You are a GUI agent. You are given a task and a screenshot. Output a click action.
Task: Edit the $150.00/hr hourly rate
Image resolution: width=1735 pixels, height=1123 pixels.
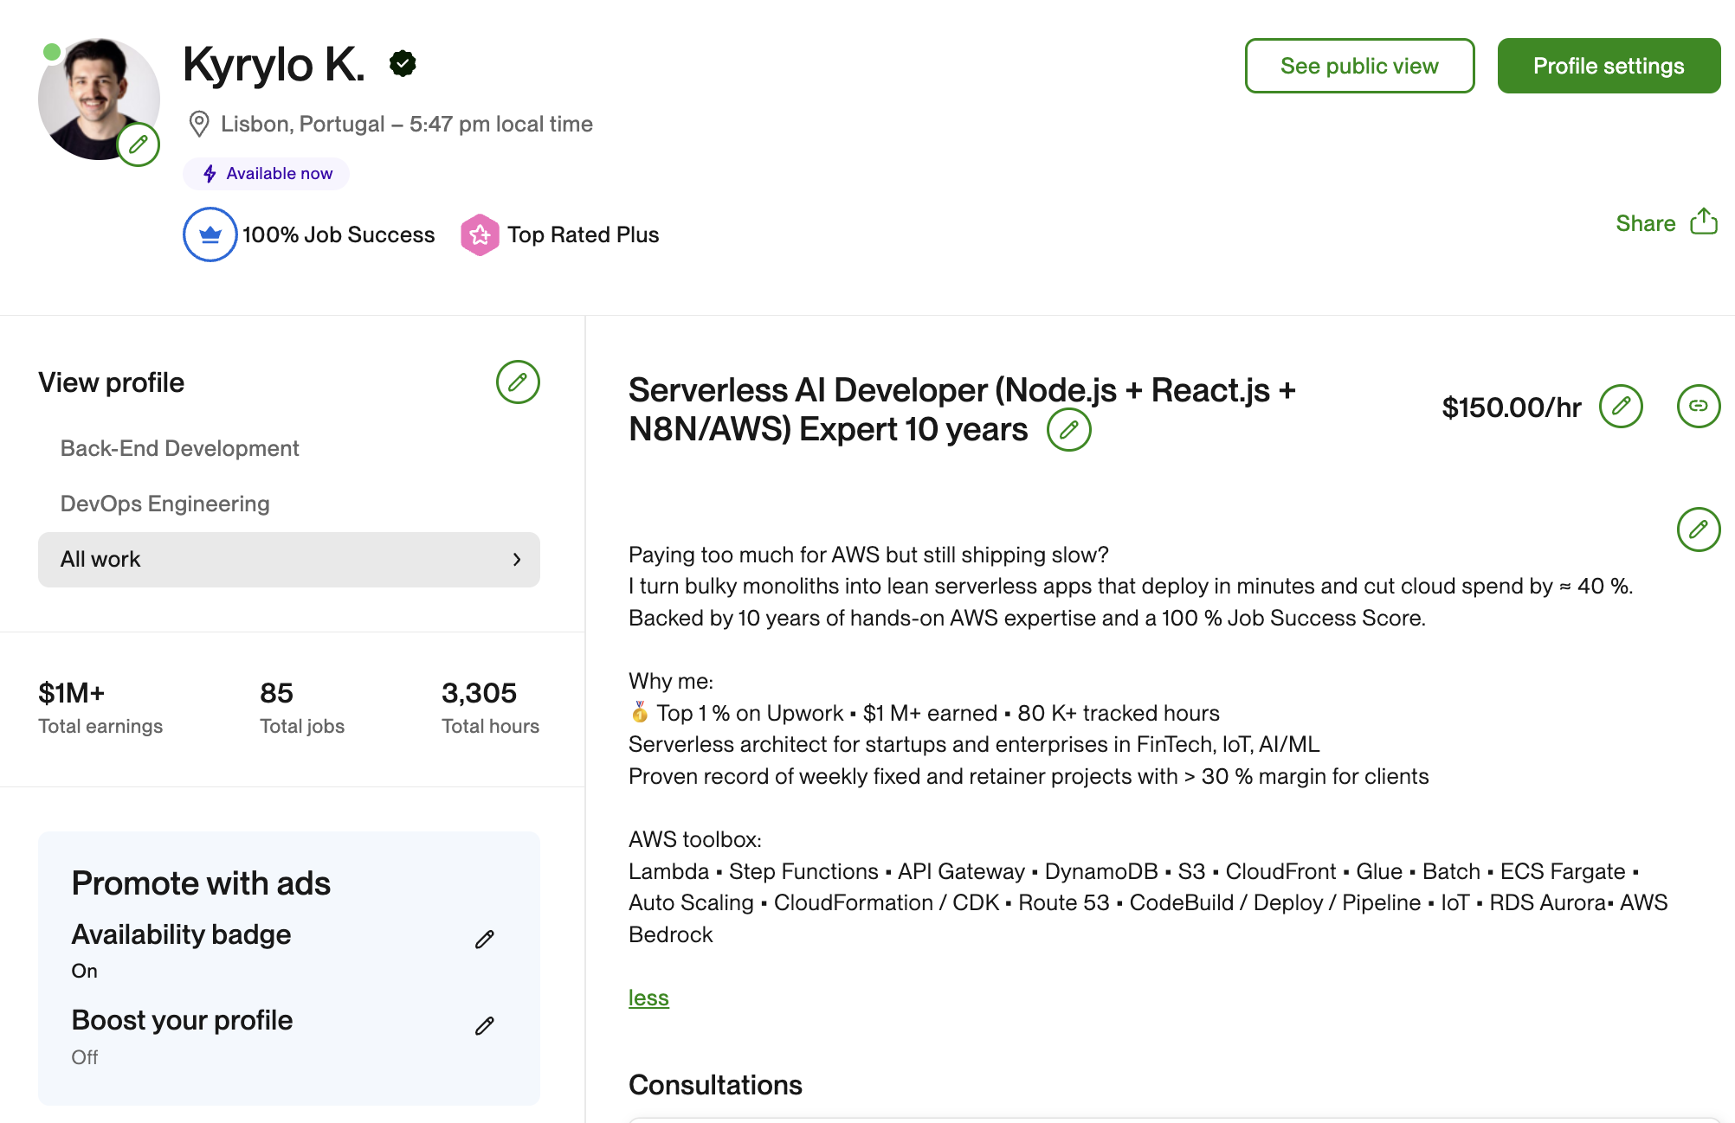click(x=1621, y=407)
